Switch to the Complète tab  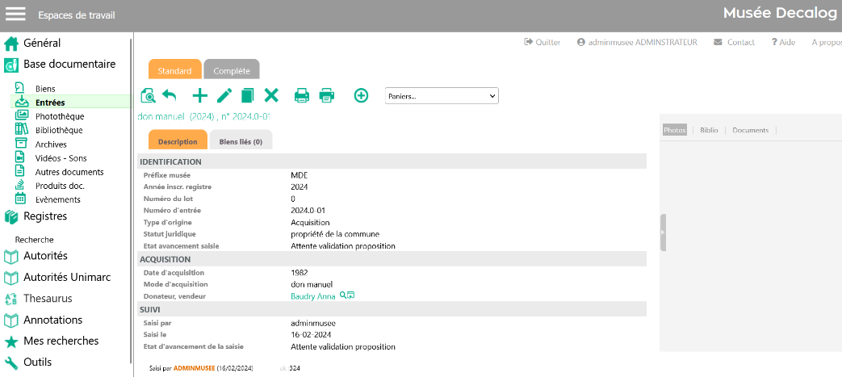(x=232, y=70)
